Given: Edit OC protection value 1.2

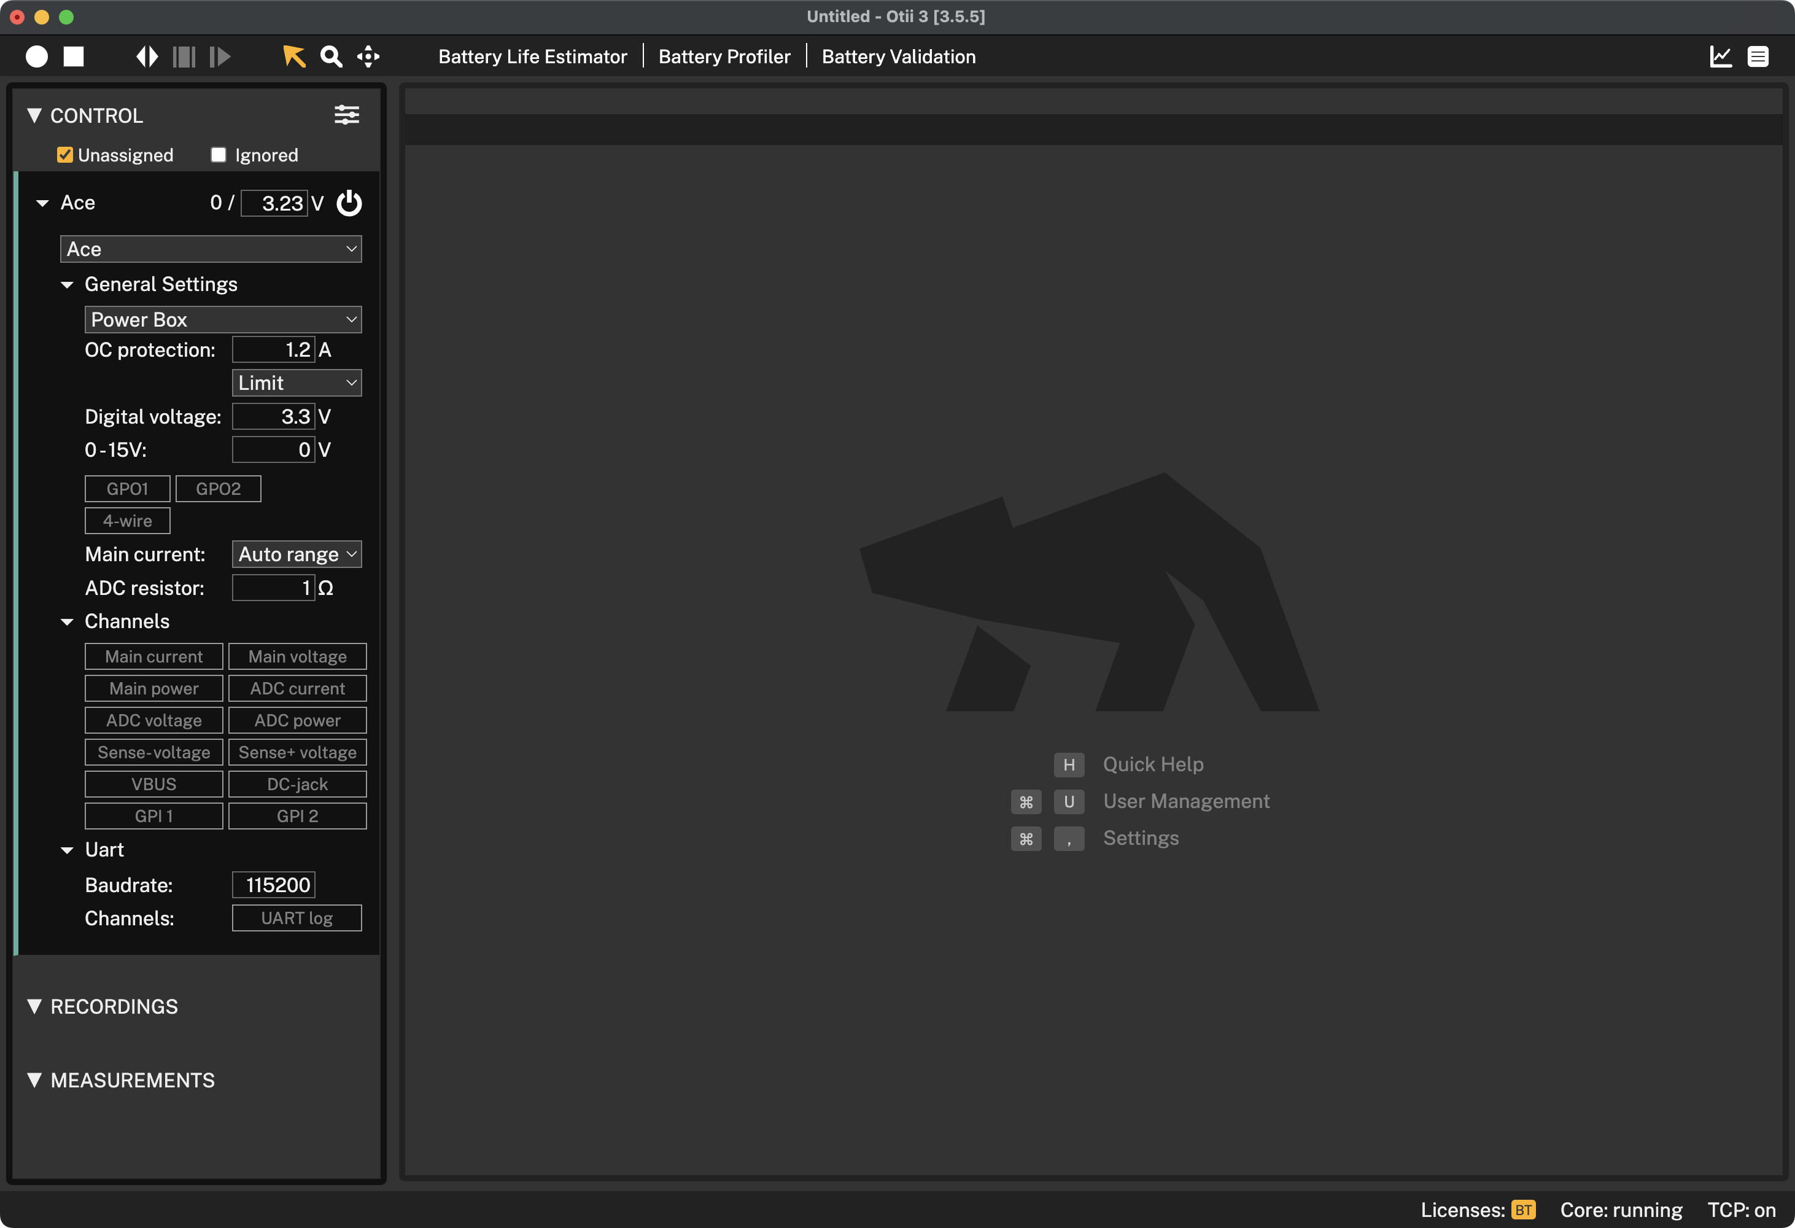Looking at the screenshot, I should pos(273,350).
